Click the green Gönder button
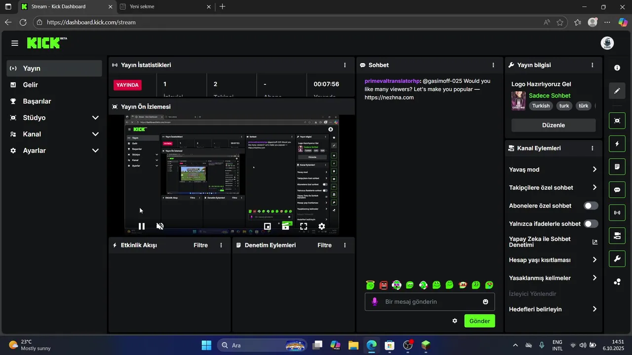This screenshot has width=632, height=355. point(479,321)
